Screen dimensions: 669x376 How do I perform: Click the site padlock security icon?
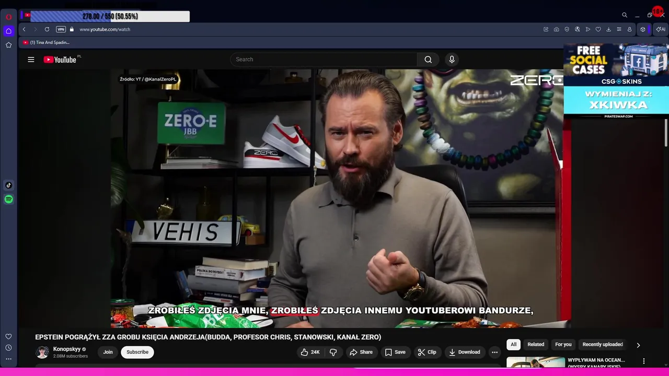click(72, 29)
